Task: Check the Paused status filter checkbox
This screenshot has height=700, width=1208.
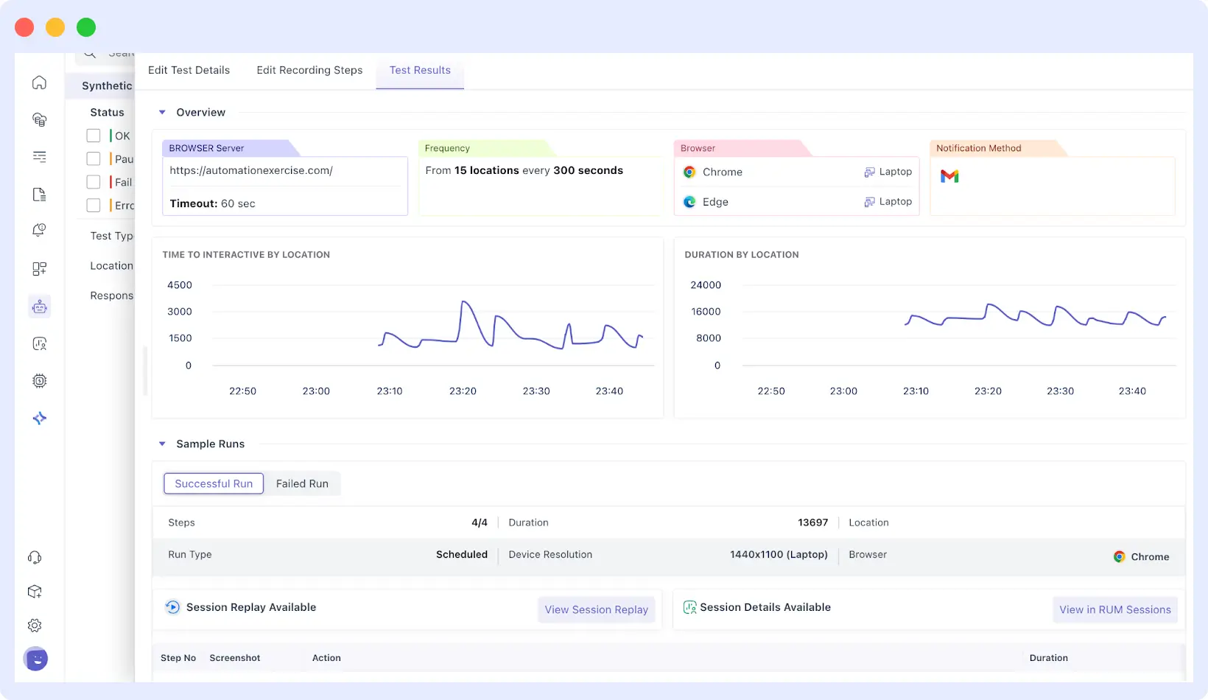Action: click(94, 158)
